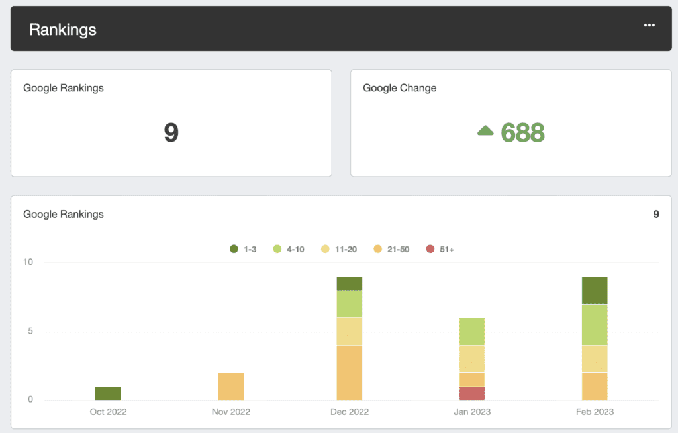Toggle the 1-3 legend series
This screenshot has width=678, height=433.
click(x=243, y=249)
